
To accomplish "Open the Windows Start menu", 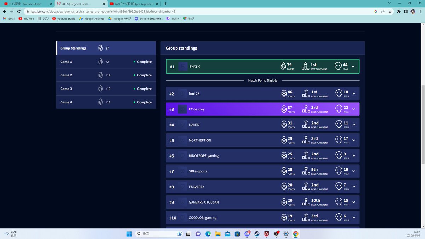I will (129, 234).
